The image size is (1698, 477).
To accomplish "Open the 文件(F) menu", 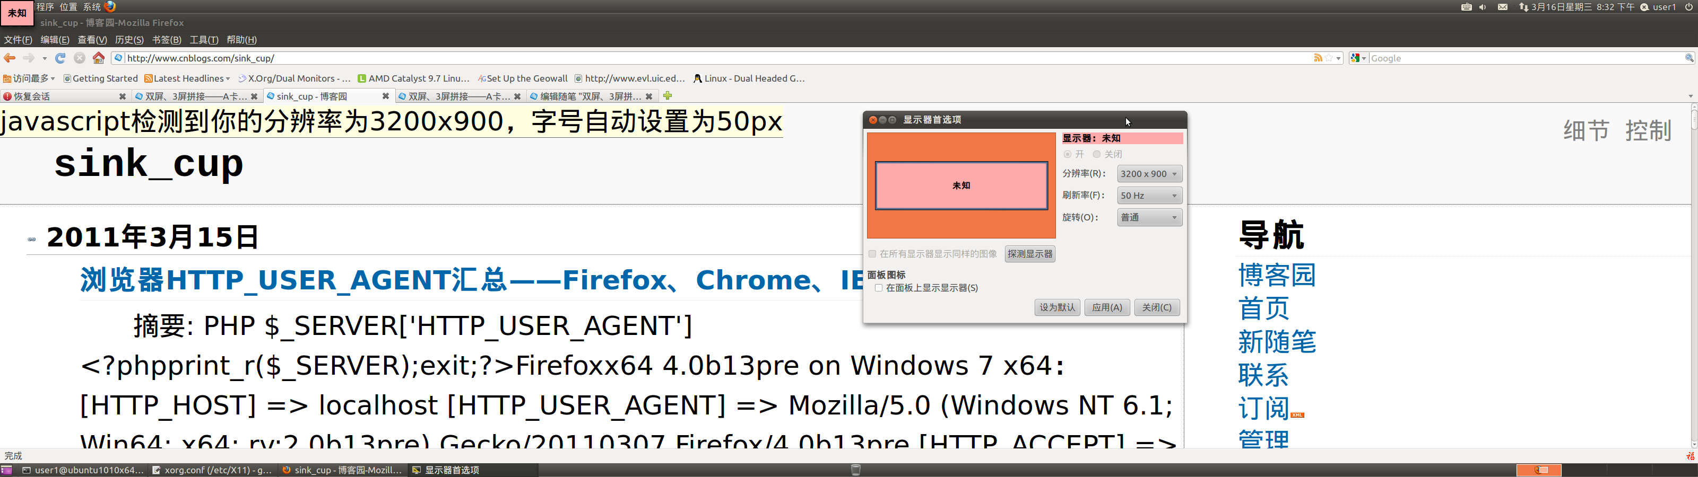I will pyautogui.click(x=18, y=40).
